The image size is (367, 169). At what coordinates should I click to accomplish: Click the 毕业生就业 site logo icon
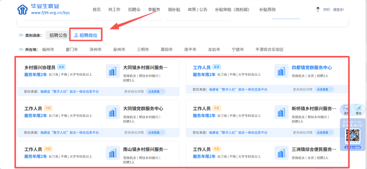click(x=23, y=9)
